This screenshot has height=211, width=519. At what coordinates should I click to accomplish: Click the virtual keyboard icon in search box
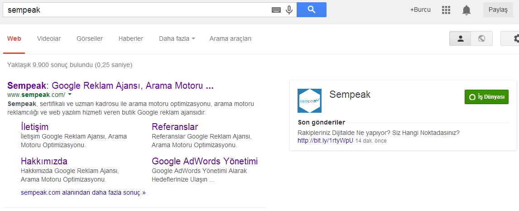click(276, 10)
